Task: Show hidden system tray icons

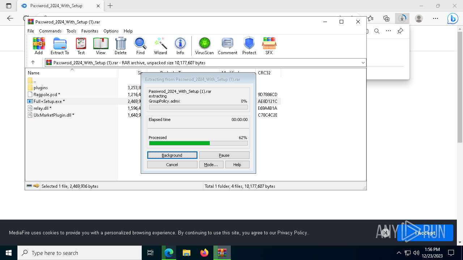Action: pos(399,253)
